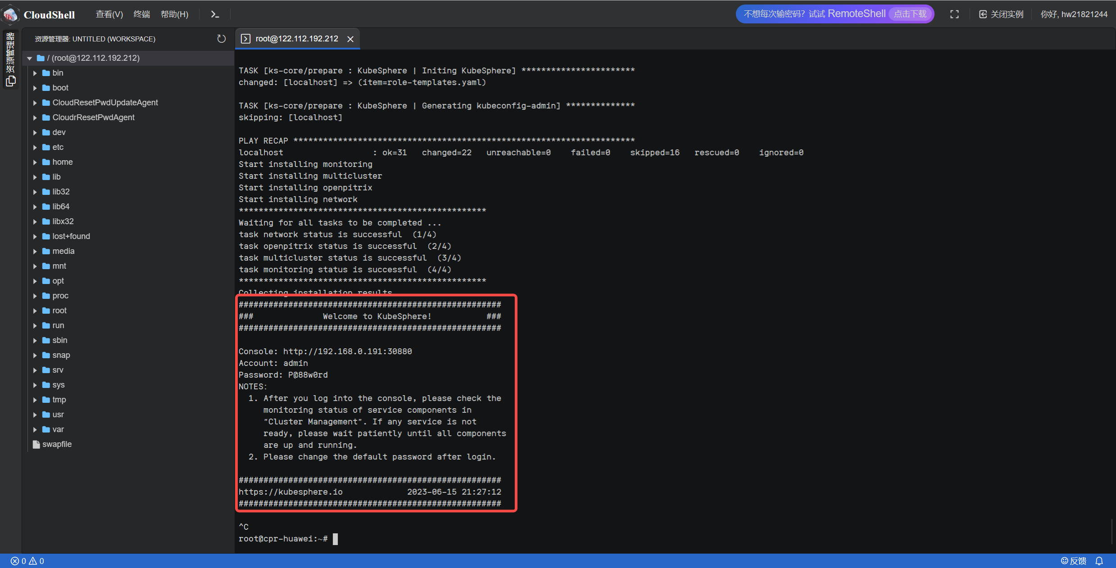The image size is (1116, 568).
Task: Collapse the / (root@122.112.192.212) root folder
Action: pyautogui.click(x=30, y=58)
